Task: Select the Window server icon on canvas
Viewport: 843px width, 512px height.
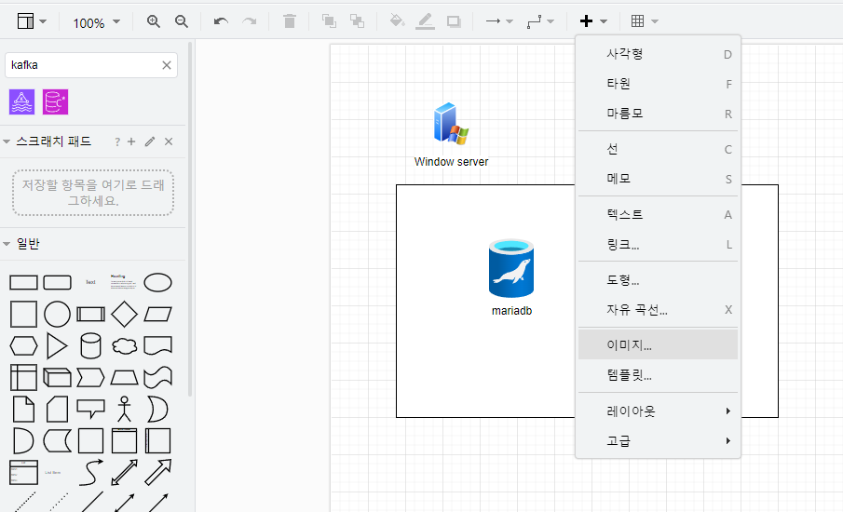Action: pos(451,124)
